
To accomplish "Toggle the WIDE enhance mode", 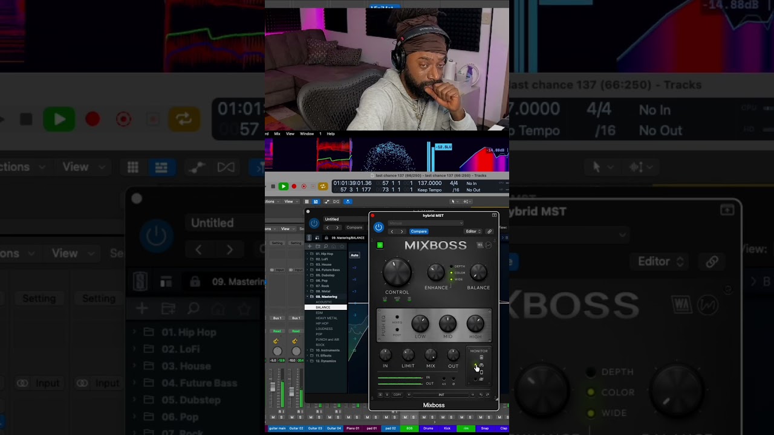I will pos(451,279).
